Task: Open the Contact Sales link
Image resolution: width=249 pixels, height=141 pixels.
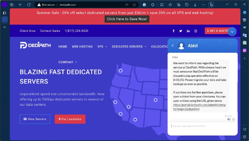Action: pyautogui.click(x=50, y=31)
